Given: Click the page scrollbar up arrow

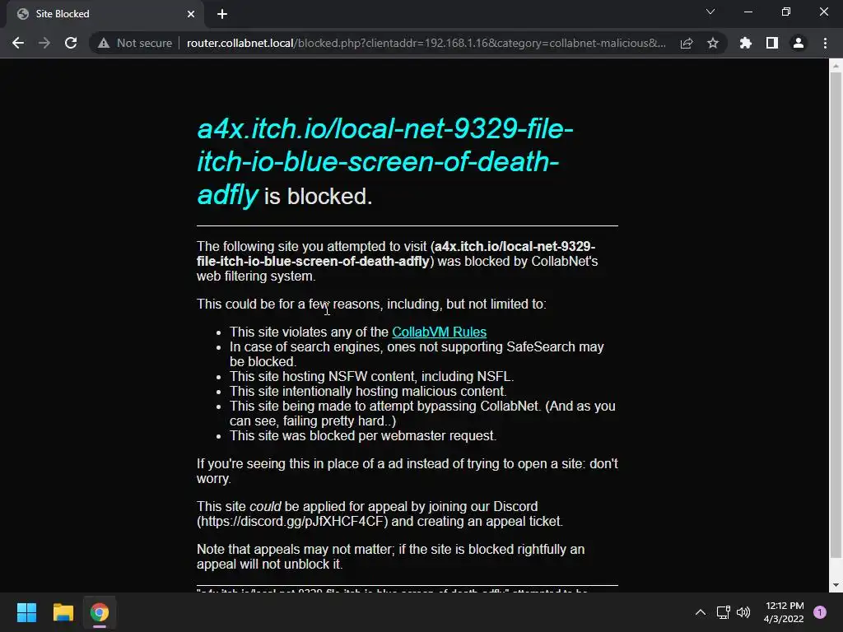Looking at the screenshot, I should point(836,66).
